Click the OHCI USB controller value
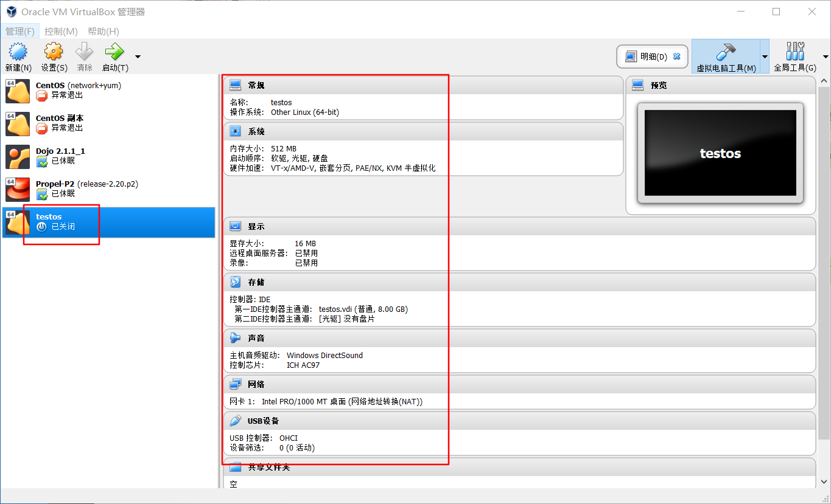The width and height of the screenshot is (831, 504). tap(289, 438)
